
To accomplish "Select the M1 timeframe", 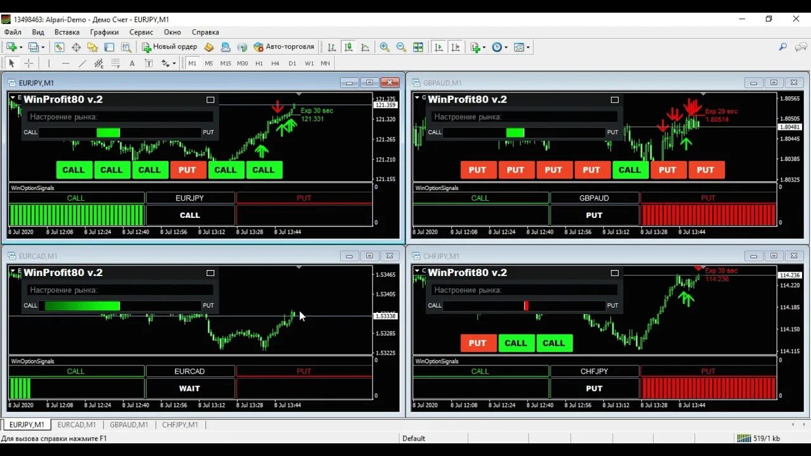I will click(x=193, y=63).
